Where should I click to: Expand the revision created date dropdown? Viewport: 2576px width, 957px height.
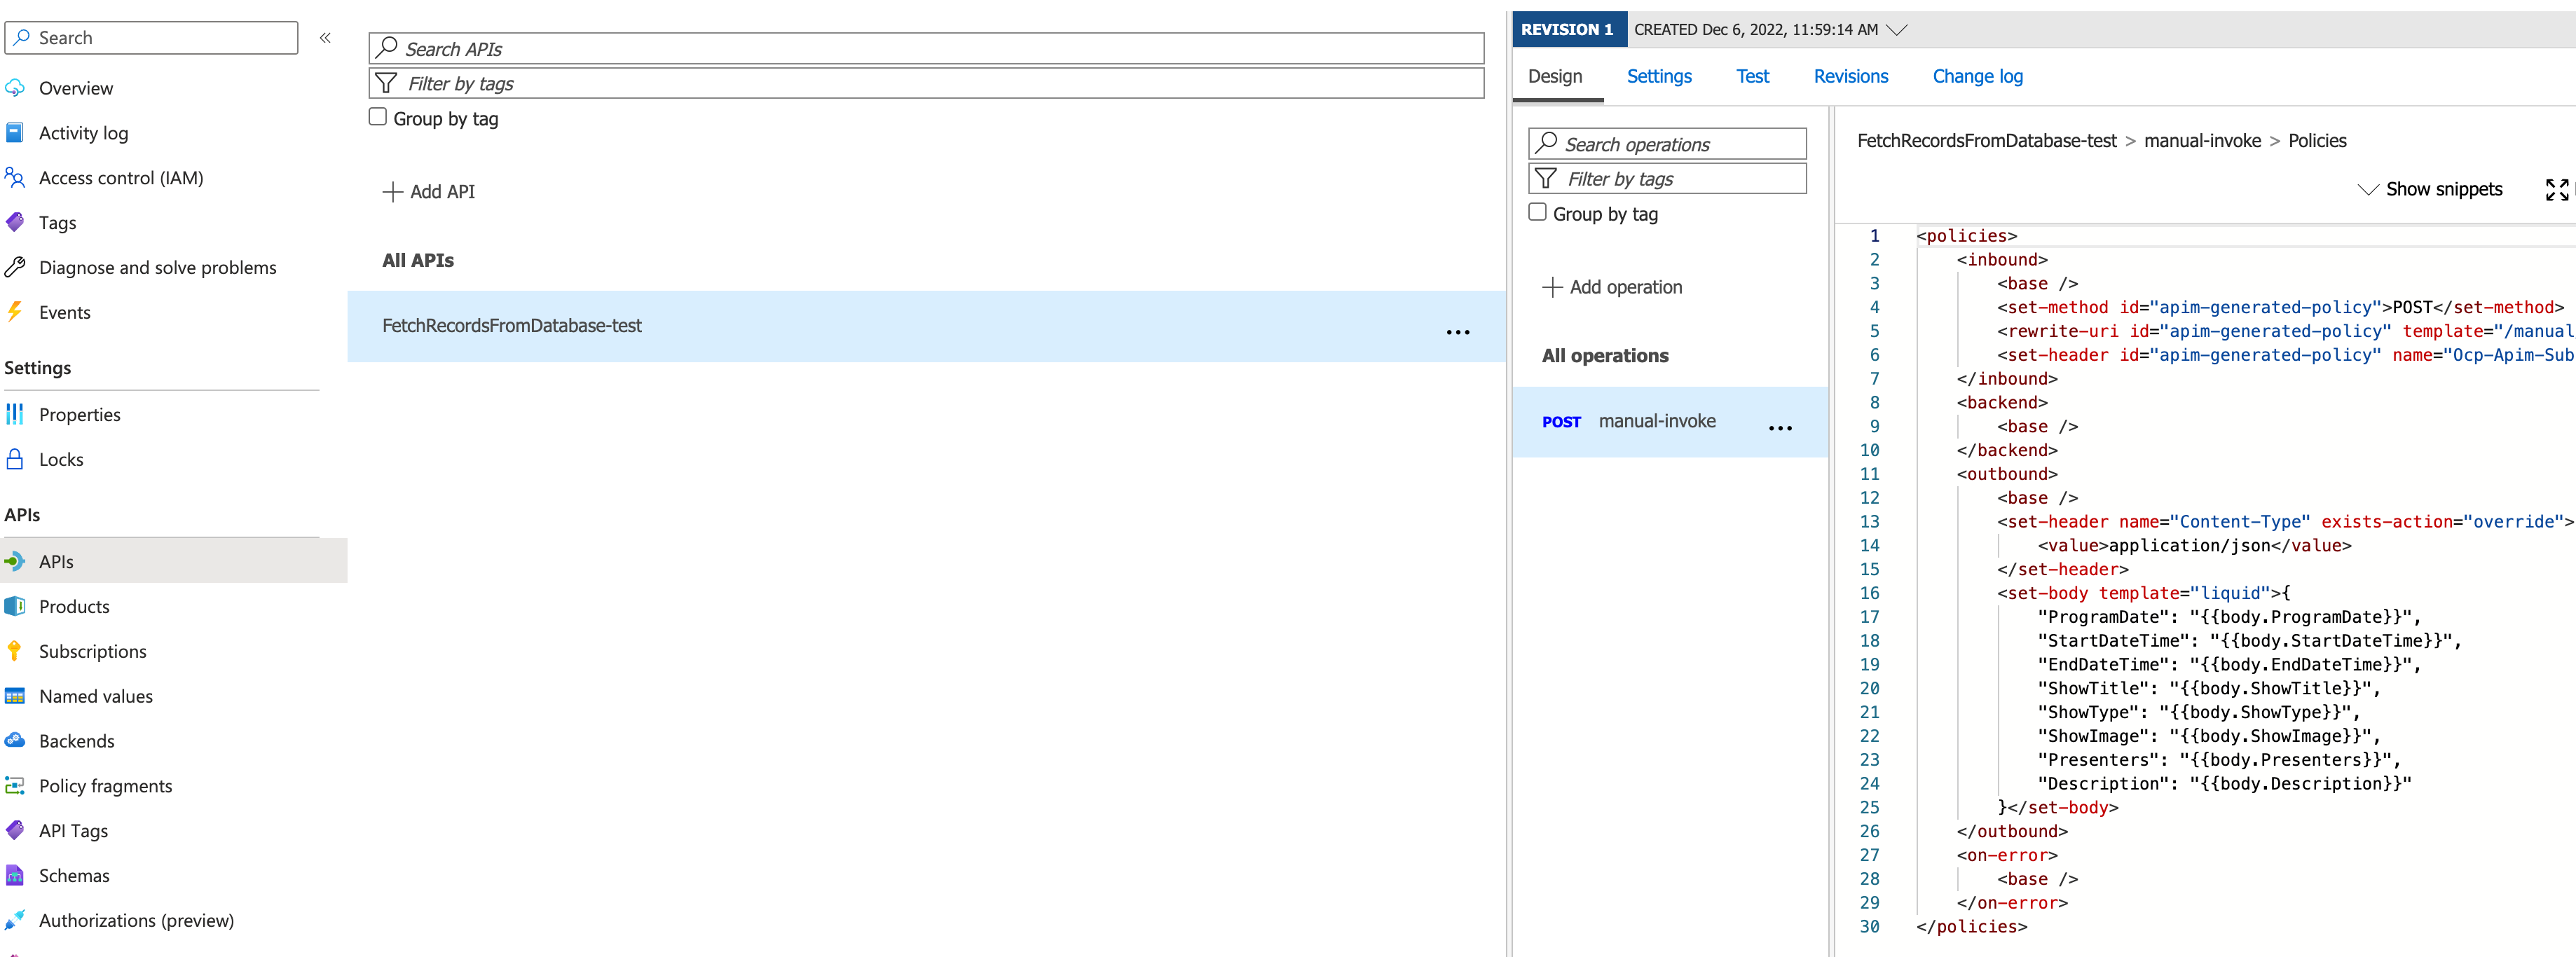[x=1897, y=30]
